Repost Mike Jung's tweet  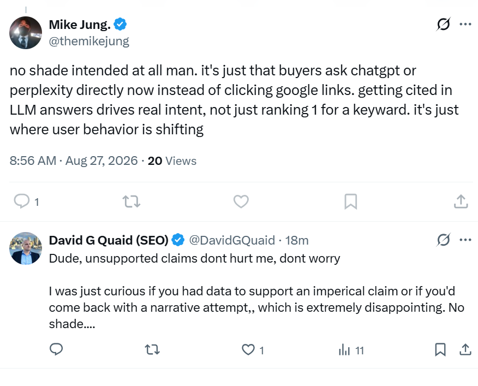[x=132, y=201]
